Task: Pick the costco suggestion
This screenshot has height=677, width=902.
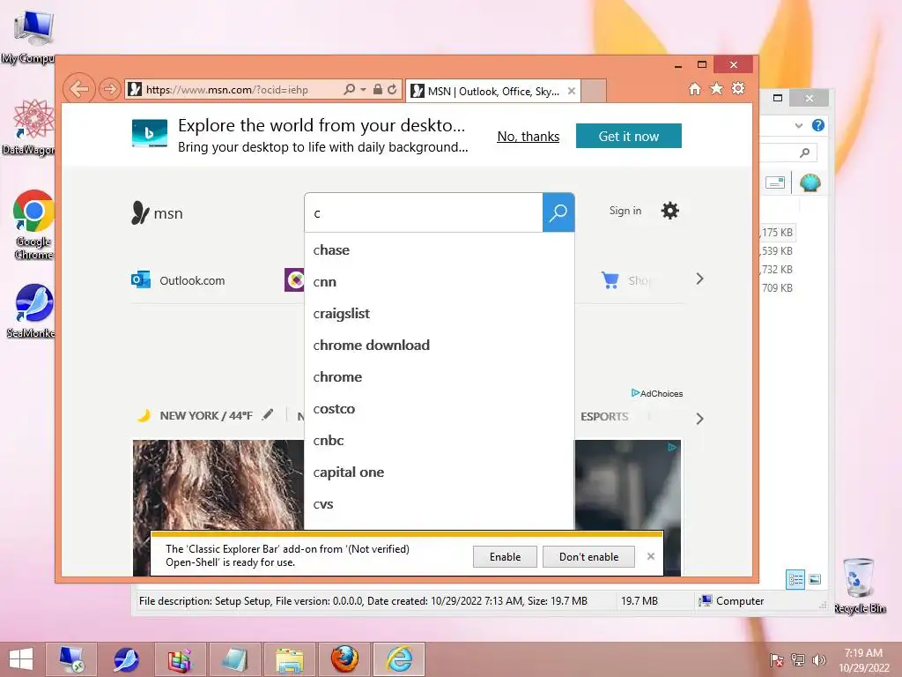Action: point(439,409)
